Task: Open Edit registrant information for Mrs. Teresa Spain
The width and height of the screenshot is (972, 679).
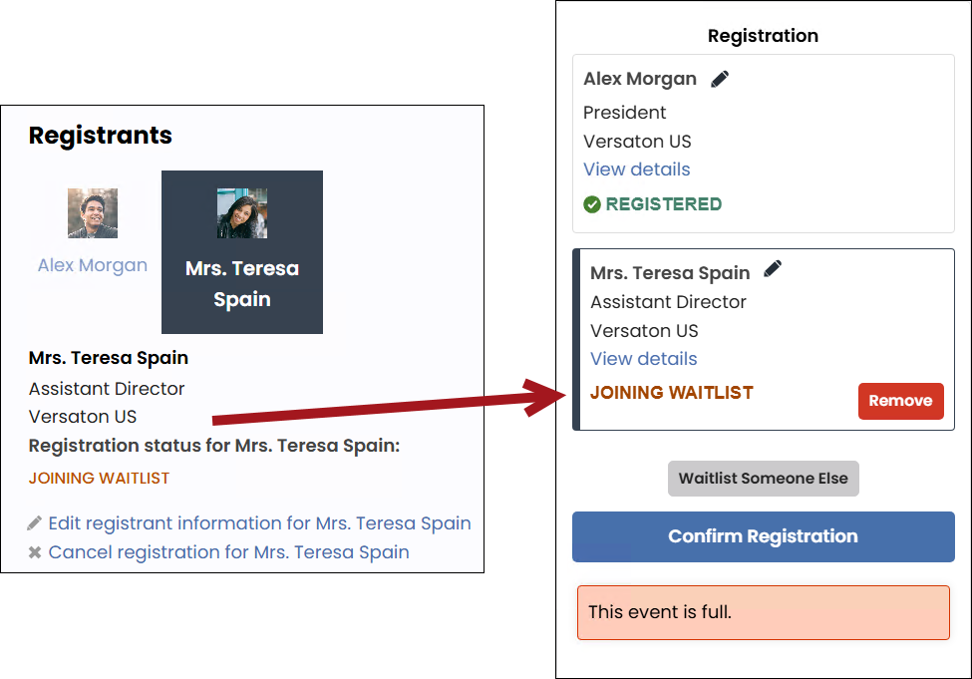Action: point(260,523)
